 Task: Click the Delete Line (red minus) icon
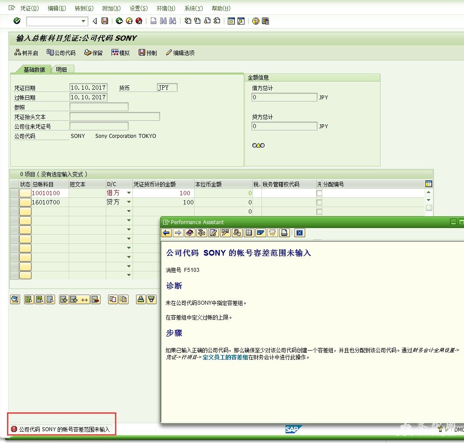[95, 299]
